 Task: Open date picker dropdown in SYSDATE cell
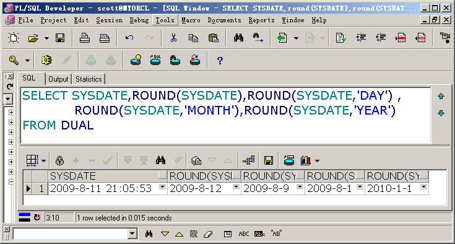click(162, 187)
